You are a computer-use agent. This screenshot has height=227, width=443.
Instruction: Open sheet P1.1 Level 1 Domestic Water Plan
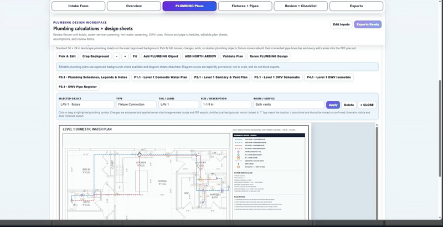point(161,77)
